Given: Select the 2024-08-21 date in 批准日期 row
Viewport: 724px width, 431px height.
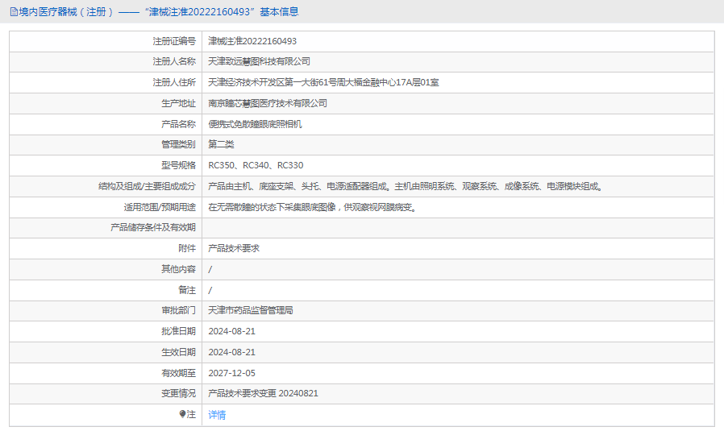Looking at the screenshot, I should pos(231,331).
